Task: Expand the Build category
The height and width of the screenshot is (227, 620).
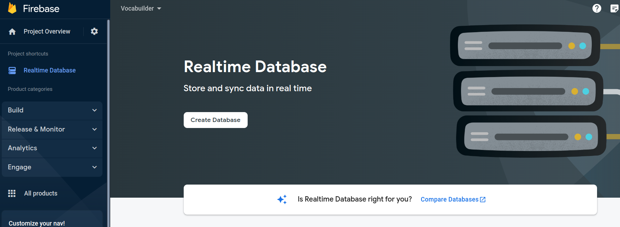Action: tap(52, 110)
